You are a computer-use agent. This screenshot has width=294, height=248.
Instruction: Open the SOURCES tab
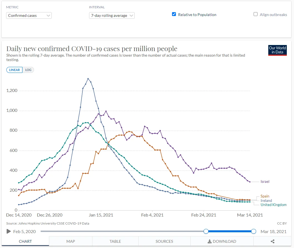pyautogui.click(x=164, y=241)
